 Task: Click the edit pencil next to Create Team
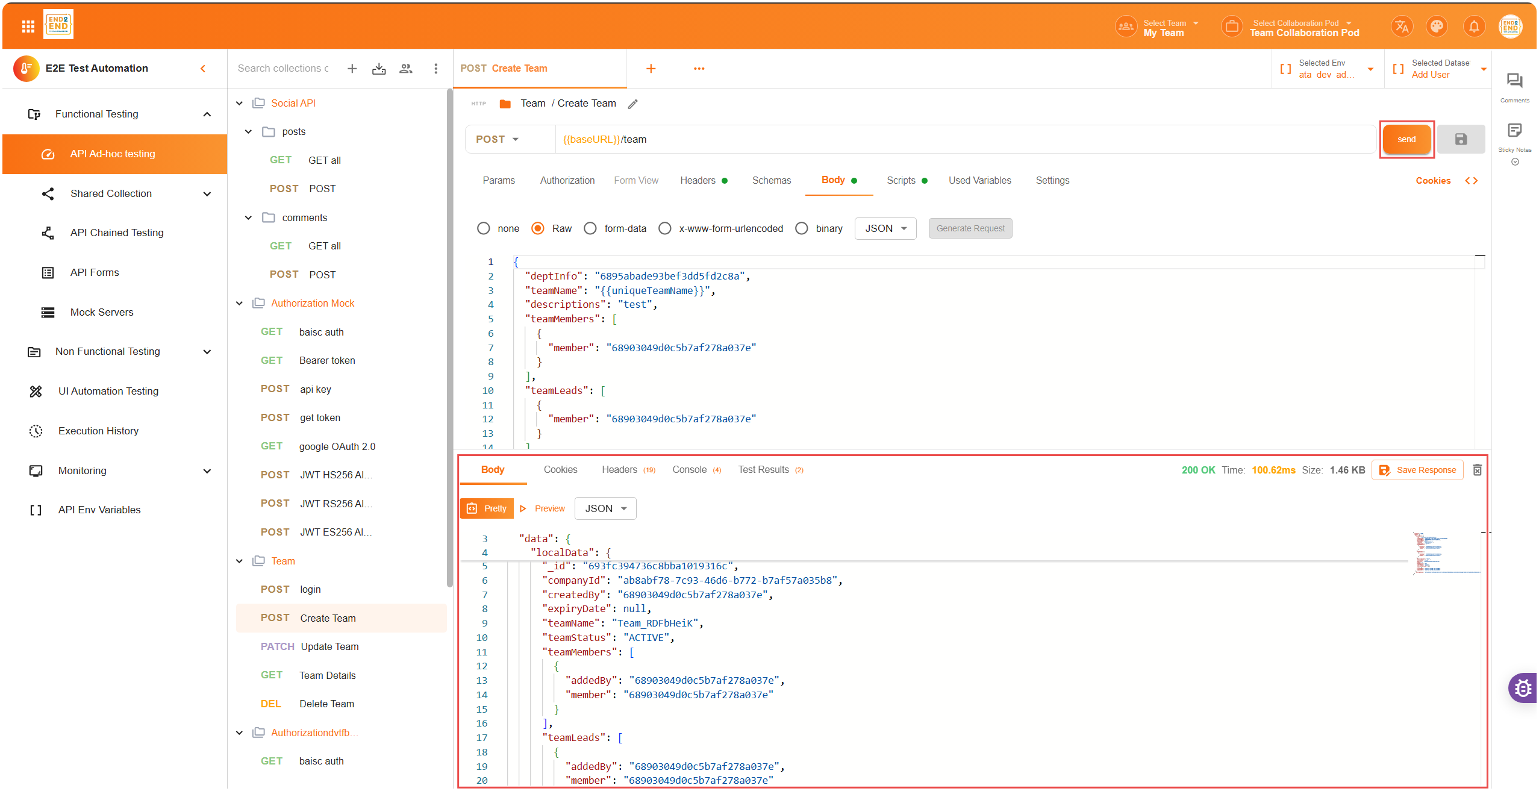click(x=632, y=104)
